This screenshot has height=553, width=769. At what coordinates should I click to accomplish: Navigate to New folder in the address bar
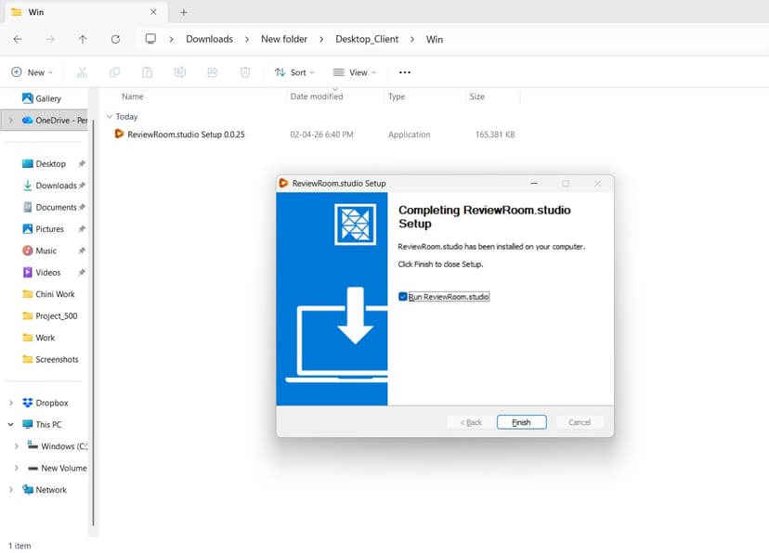pos(284,39)
